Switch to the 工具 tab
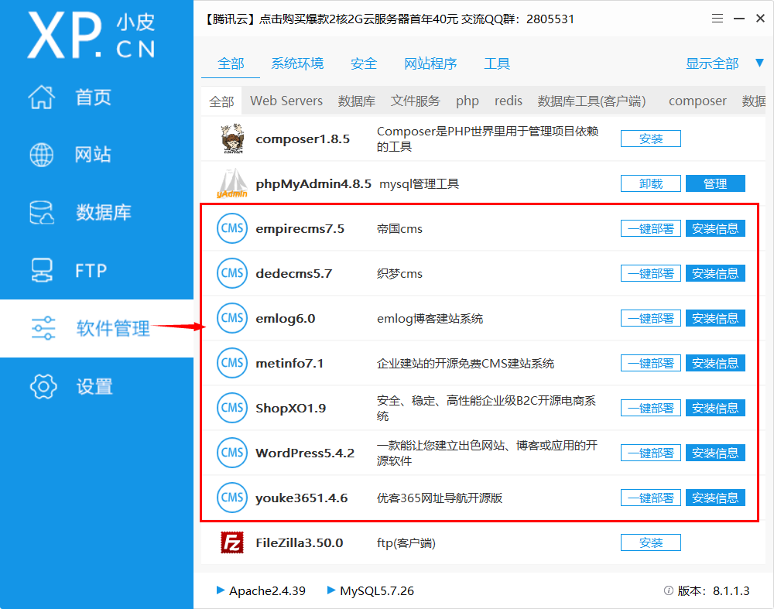The width and height of the screenshot is (774, 609). point(497,63)
